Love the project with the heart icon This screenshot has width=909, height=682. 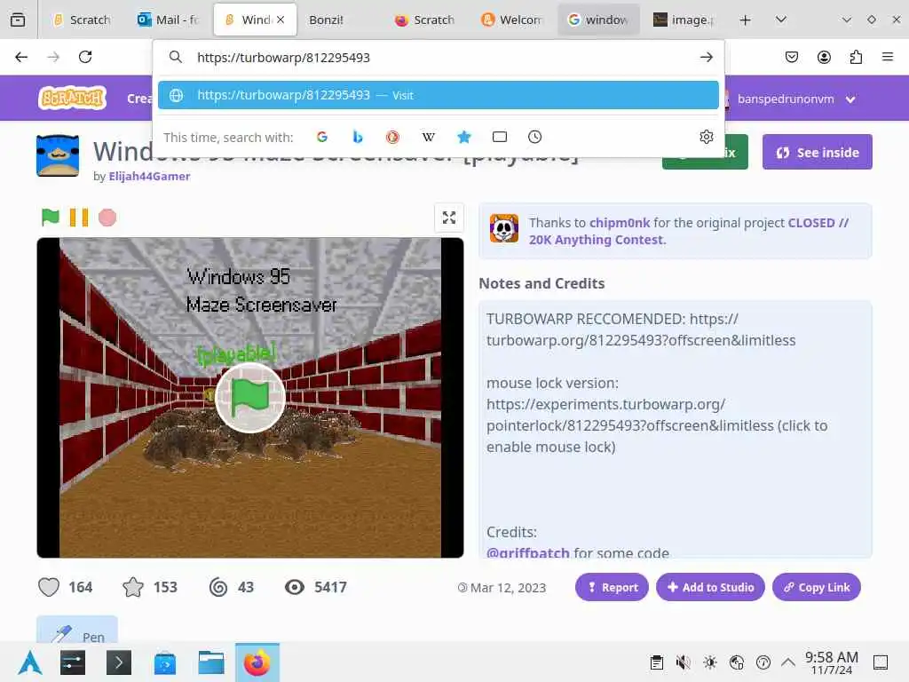(49, 587)
